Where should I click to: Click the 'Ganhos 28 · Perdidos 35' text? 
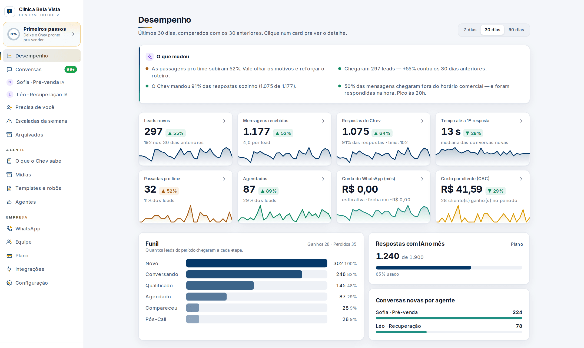pyautogui.click(x=332, y=244)
